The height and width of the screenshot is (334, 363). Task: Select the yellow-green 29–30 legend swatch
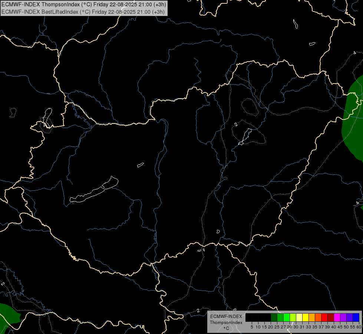point(293,318)
